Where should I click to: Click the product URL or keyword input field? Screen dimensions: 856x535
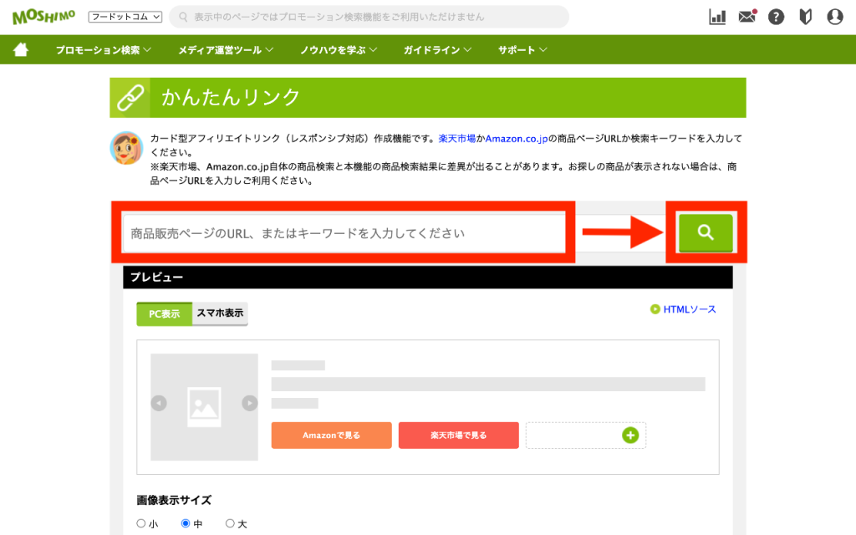[x=343, y=233]
